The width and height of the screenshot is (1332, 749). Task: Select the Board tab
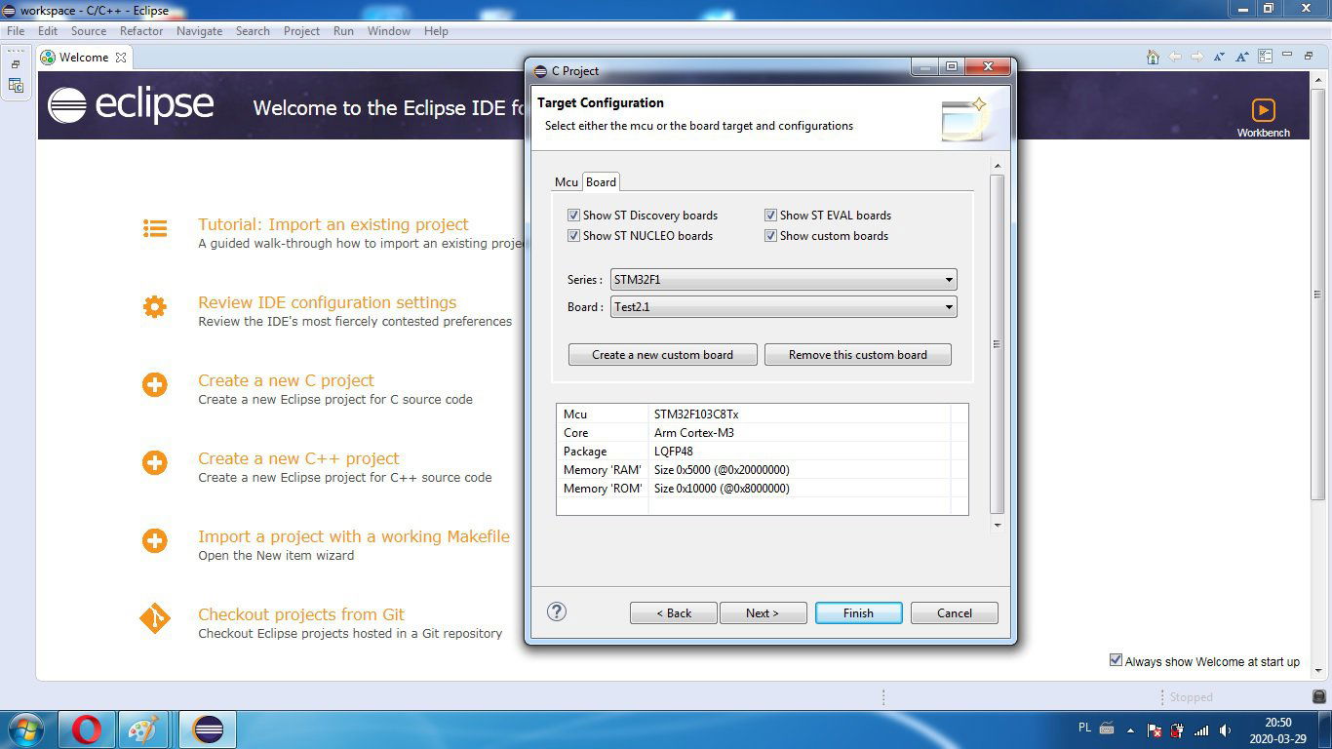pos(601,181)
